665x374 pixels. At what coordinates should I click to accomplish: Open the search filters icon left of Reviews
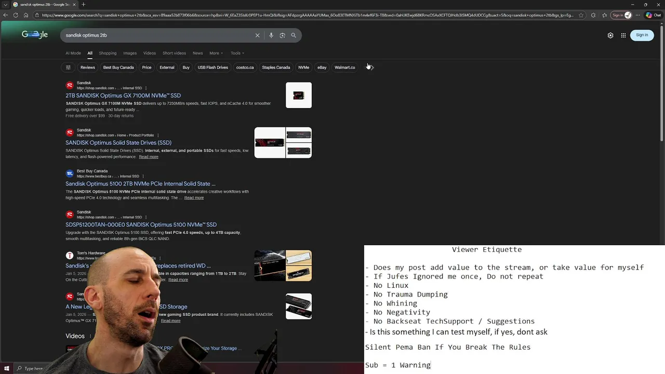coord(68,67)
